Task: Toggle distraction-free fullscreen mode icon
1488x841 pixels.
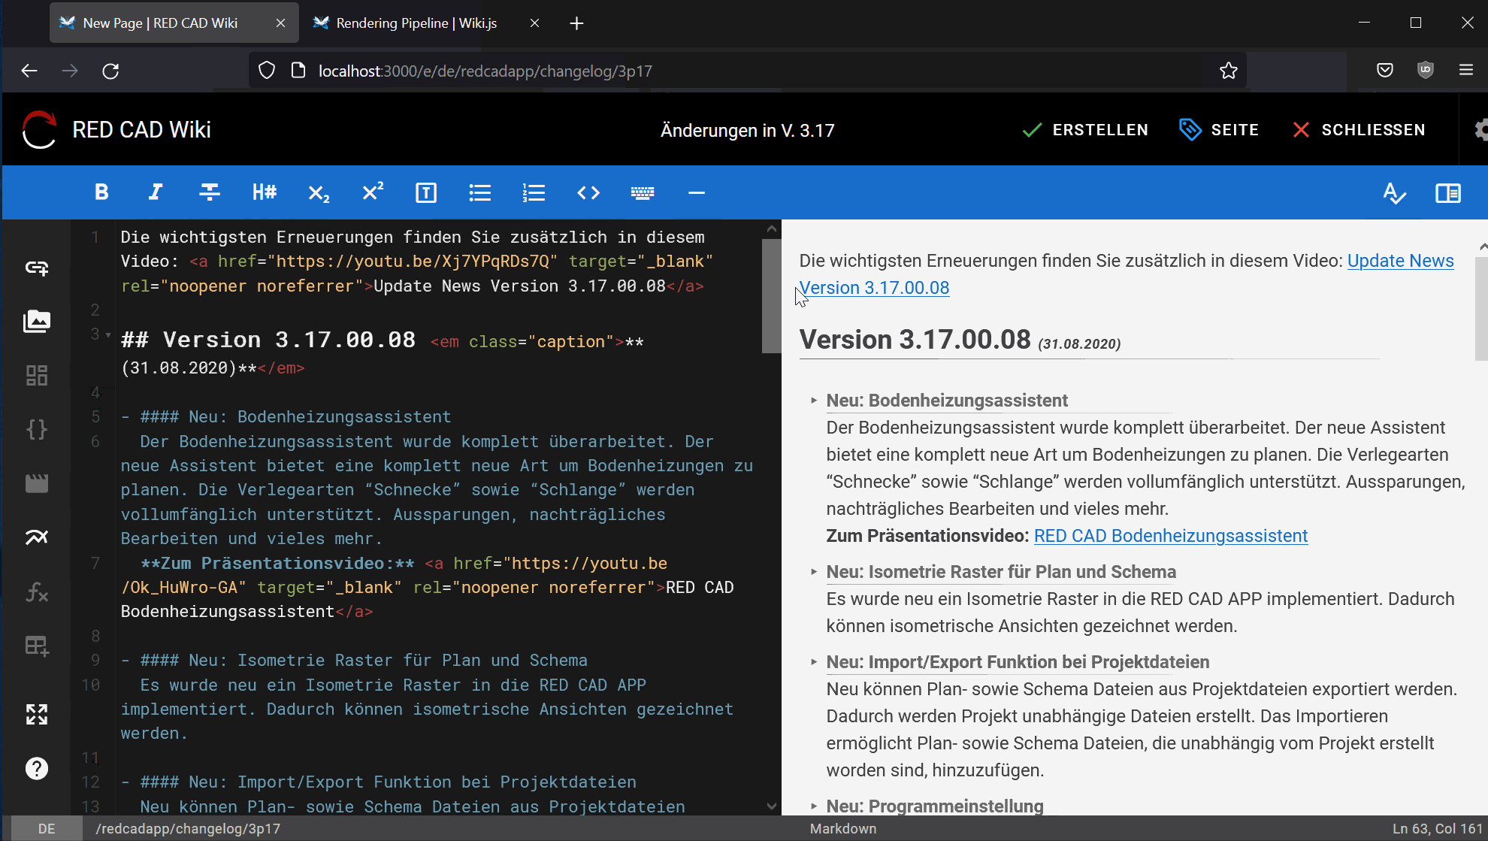Action: coord(37,714)
